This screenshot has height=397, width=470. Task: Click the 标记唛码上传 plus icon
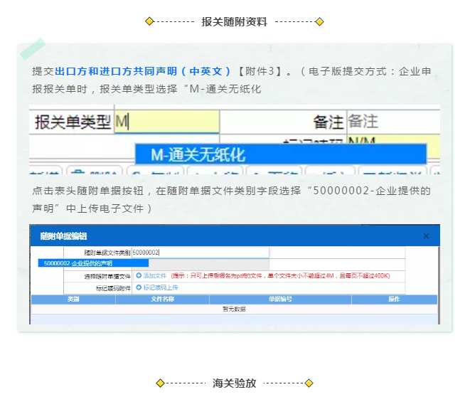(139, 287)
